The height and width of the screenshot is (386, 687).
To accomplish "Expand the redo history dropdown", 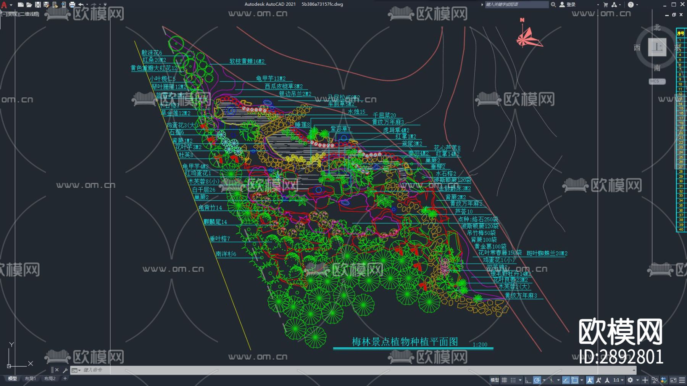I will coord(100,5).
